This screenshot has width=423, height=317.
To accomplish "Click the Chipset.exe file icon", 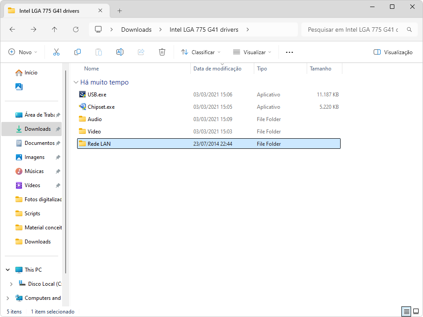I will click(x=82, y=107).
